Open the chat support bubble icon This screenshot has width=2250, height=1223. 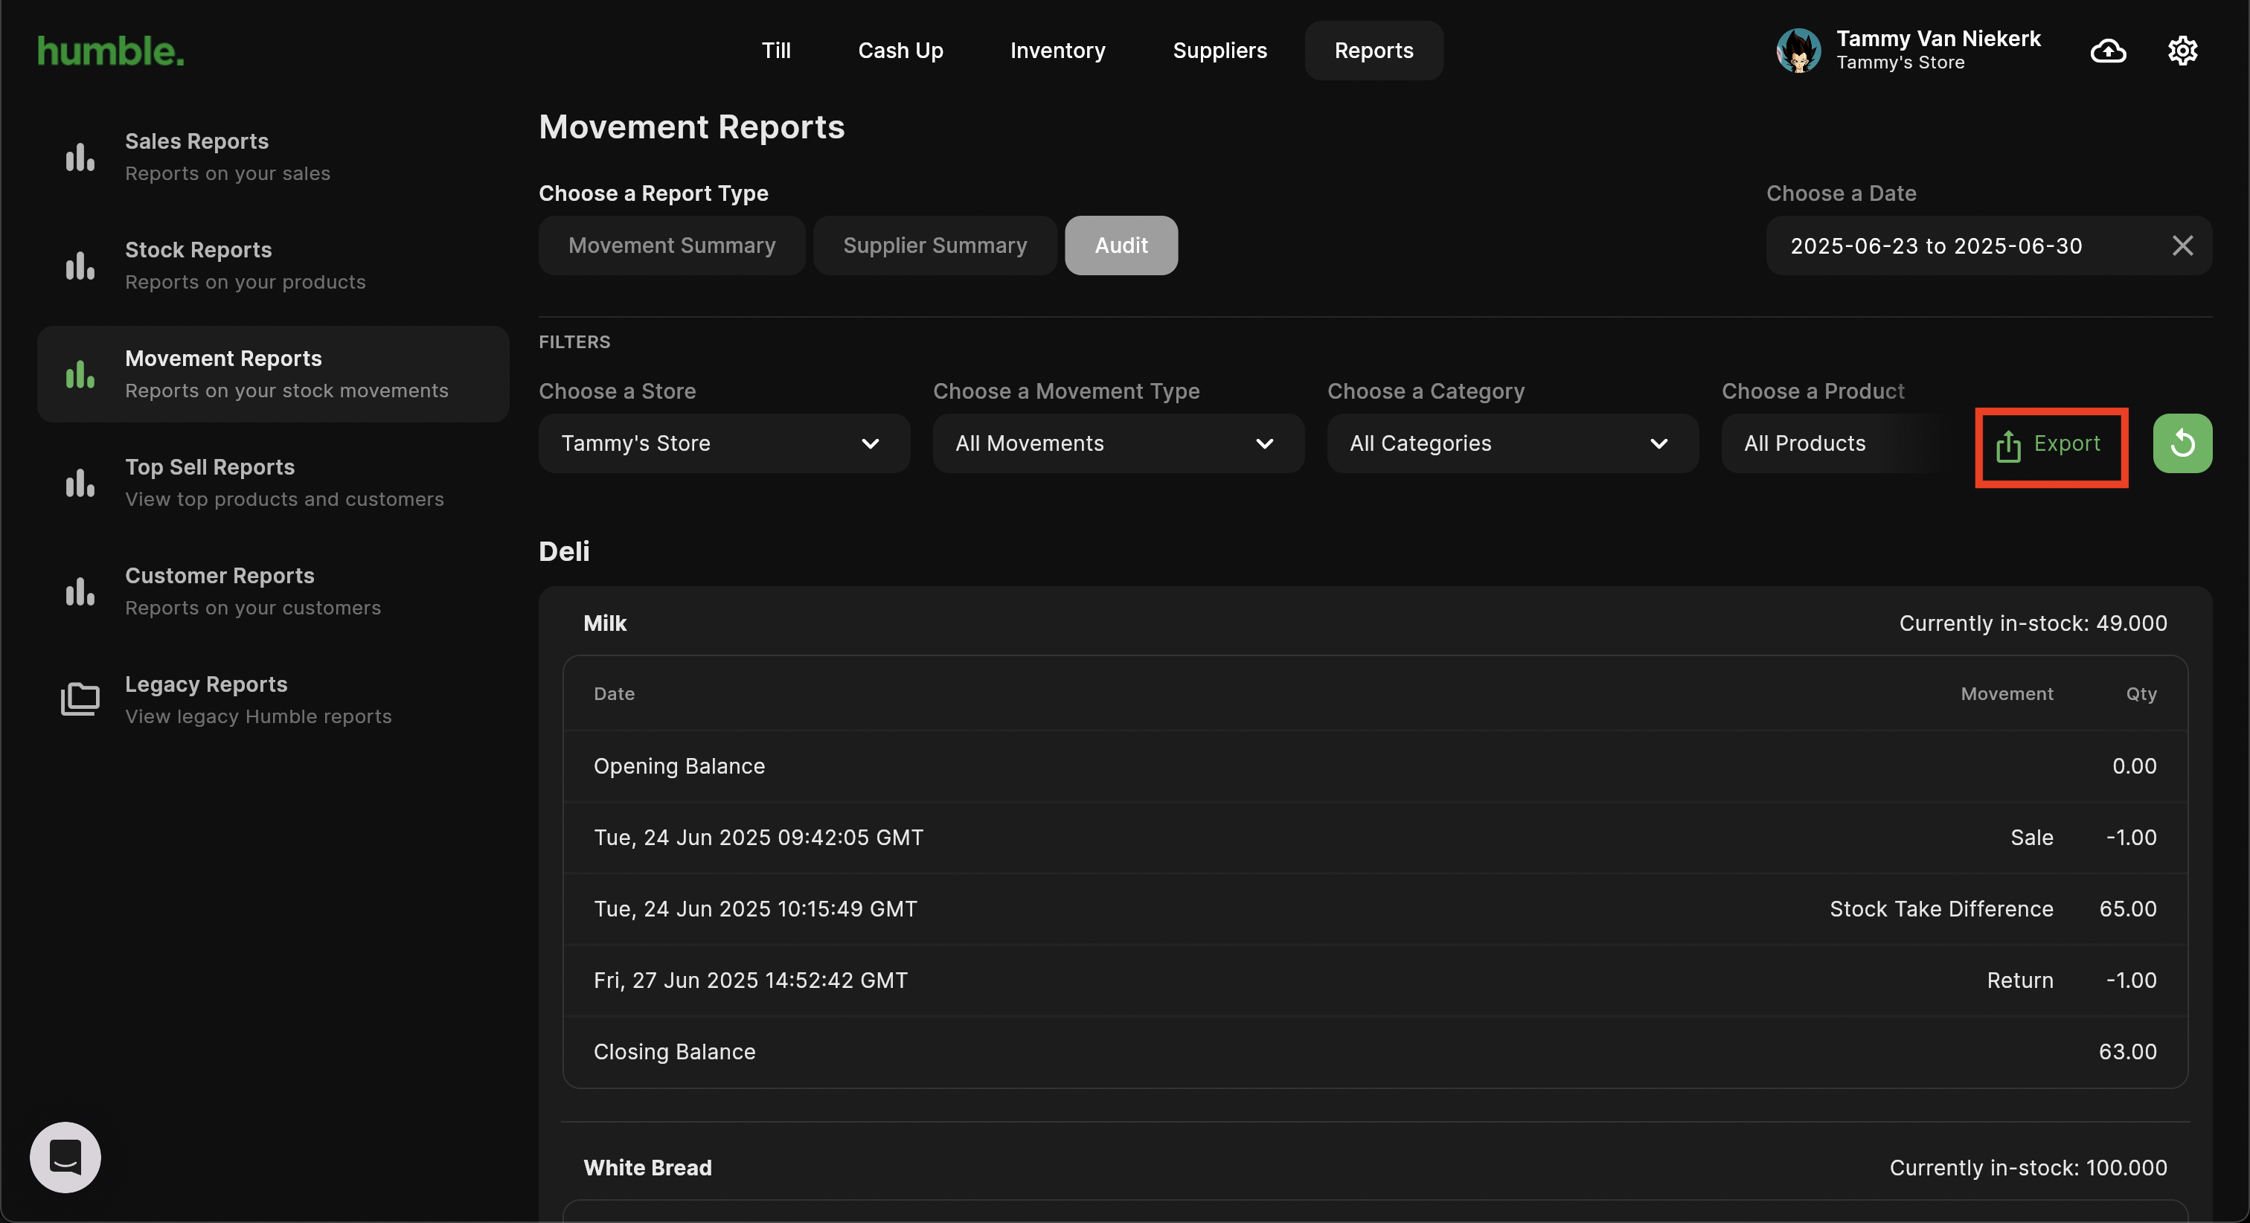pos(65,1158)
